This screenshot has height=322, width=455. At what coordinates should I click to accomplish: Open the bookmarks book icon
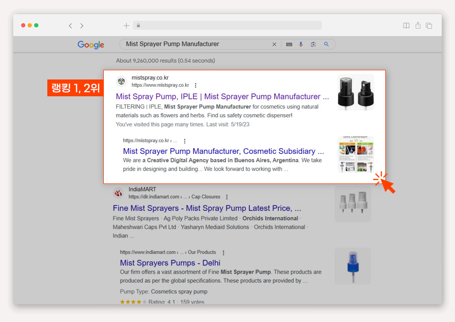pyautogui.click(x=406, y=25)
